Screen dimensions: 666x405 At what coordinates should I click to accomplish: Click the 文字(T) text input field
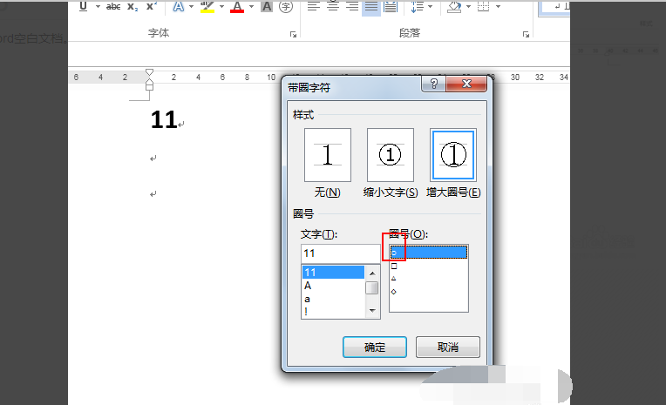pyautogui.click(x=340, y=253)
